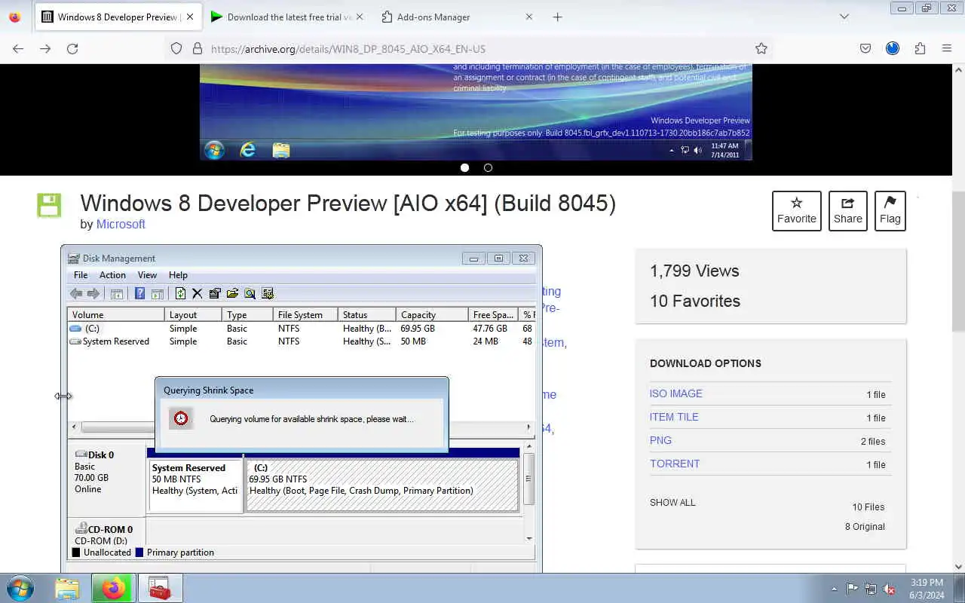Open a new browser tab with plus
The image size is (965, 603).
557,17
